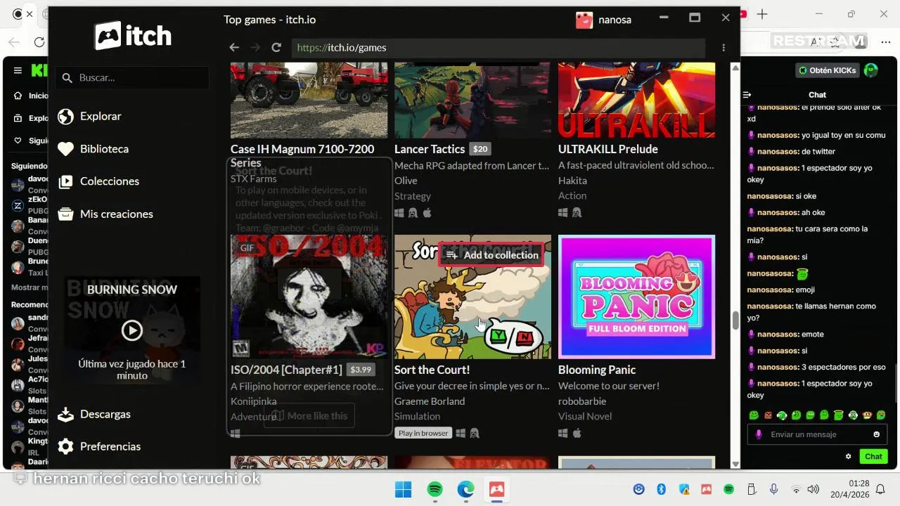Open the nanosa user profile menu
The height and width of the screenshot is (506, 900).
click(604, 20)
